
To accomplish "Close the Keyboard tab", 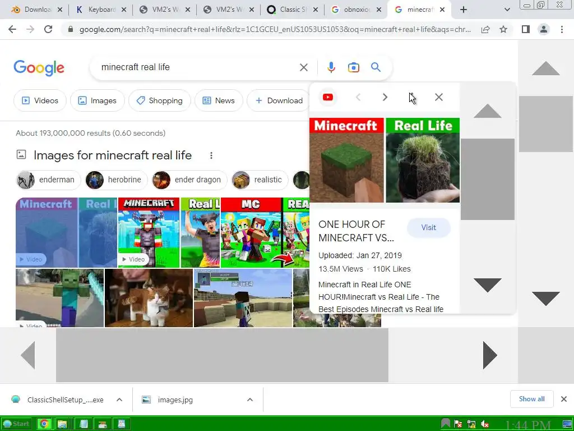I will coord(124,10).
